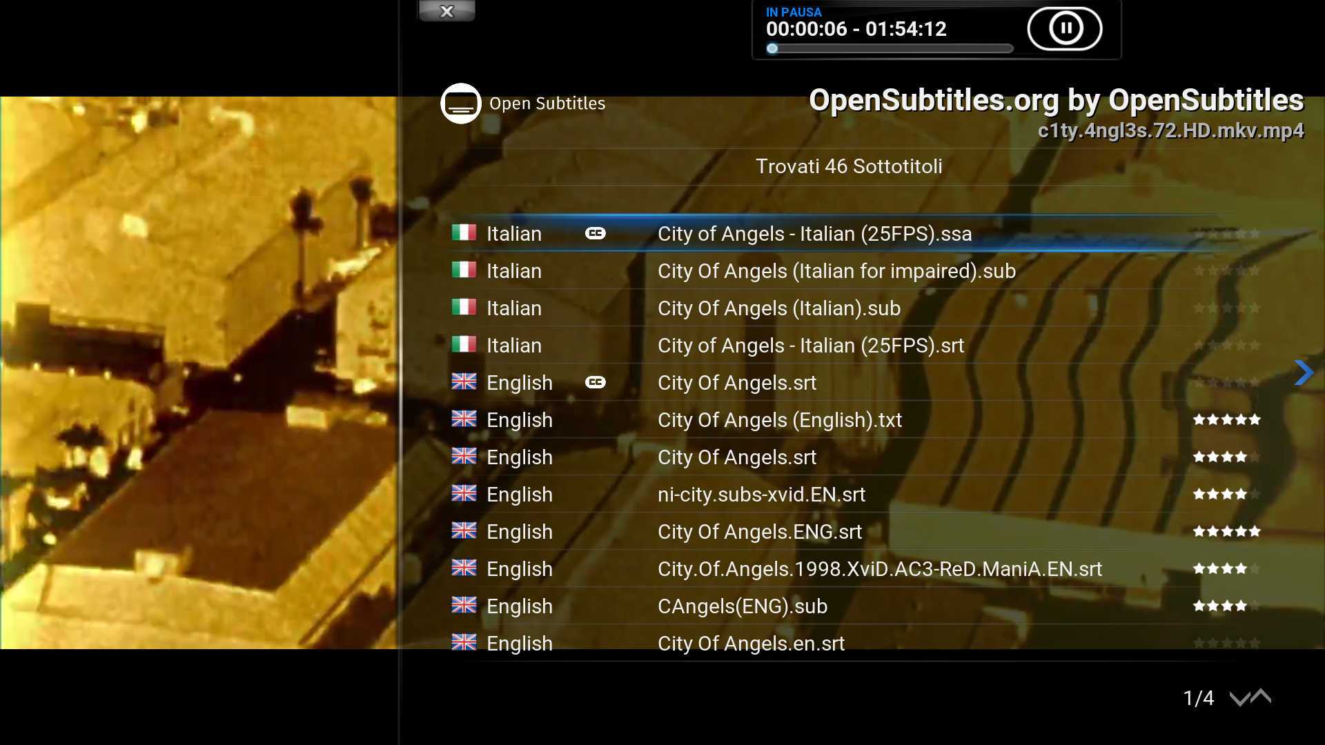The image size is (1325, 745).
Task: Select City Of Angels.ENG.srt subtitle
Action: [856, 532]
